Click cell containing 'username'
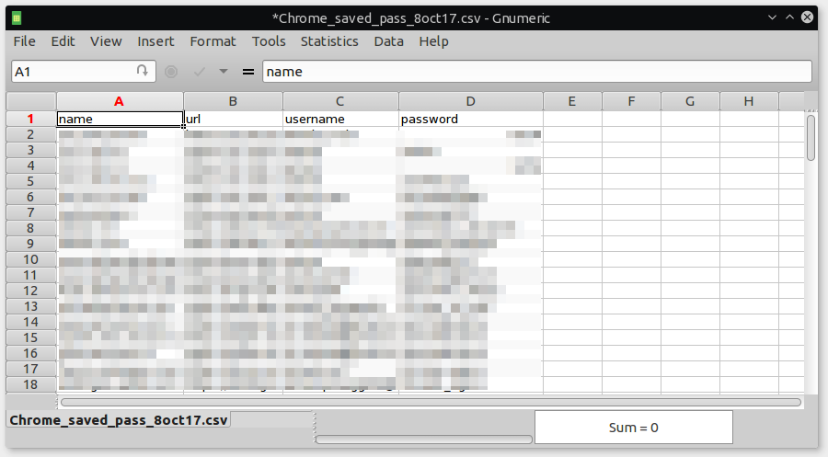Screen dimensions: 828x457 (x=340, y=119)
